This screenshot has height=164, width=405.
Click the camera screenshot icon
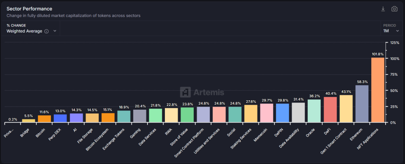[x=394, y=9]
